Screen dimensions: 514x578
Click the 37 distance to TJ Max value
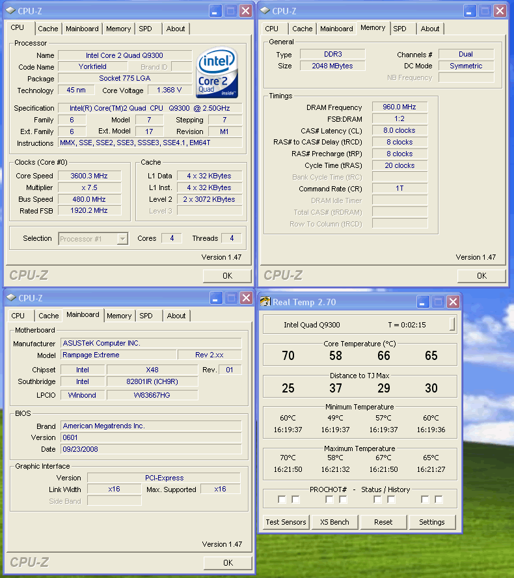[x=336, y=388]
